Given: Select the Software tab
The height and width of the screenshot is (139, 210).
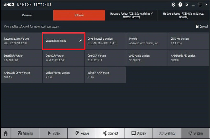Looking at the screenshot, I should coord(79,15).
